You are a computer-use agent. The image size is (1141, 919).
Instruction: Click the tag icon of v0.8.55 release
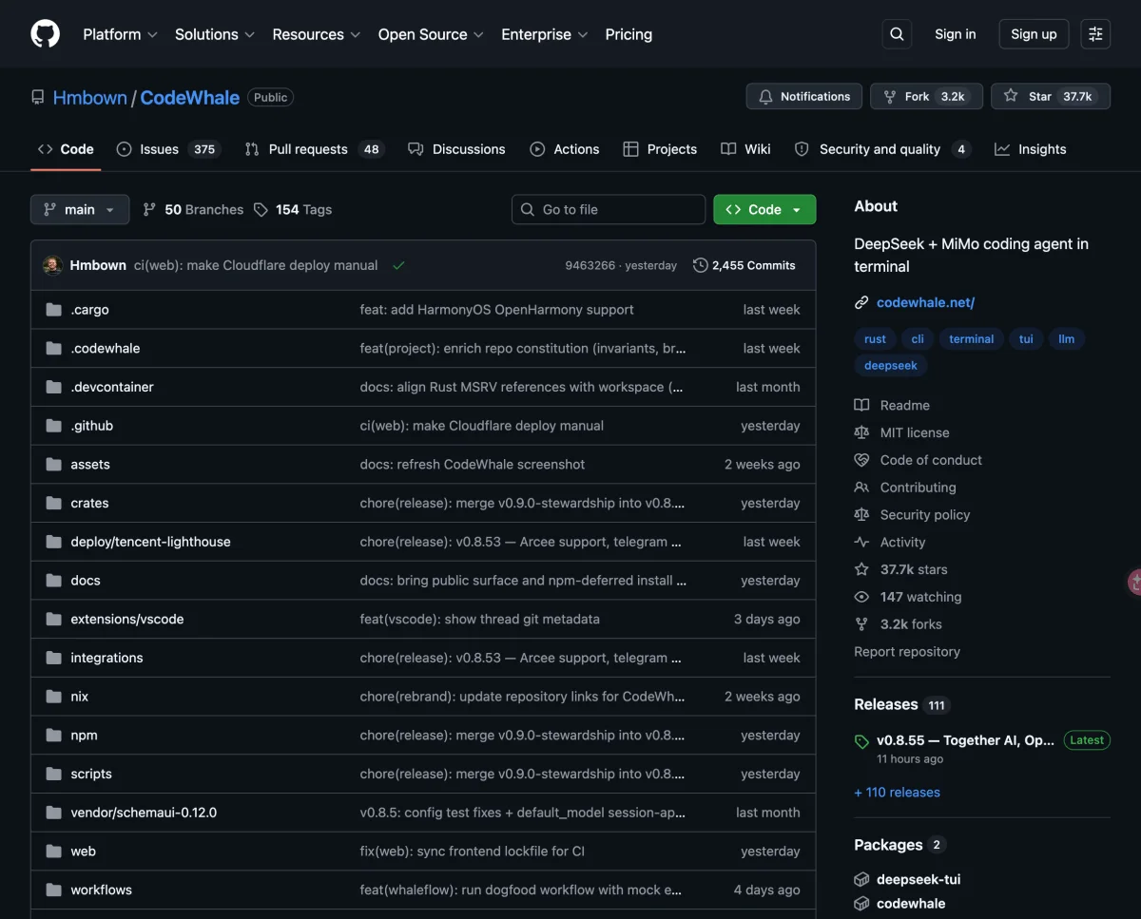[x=861, y=741]
